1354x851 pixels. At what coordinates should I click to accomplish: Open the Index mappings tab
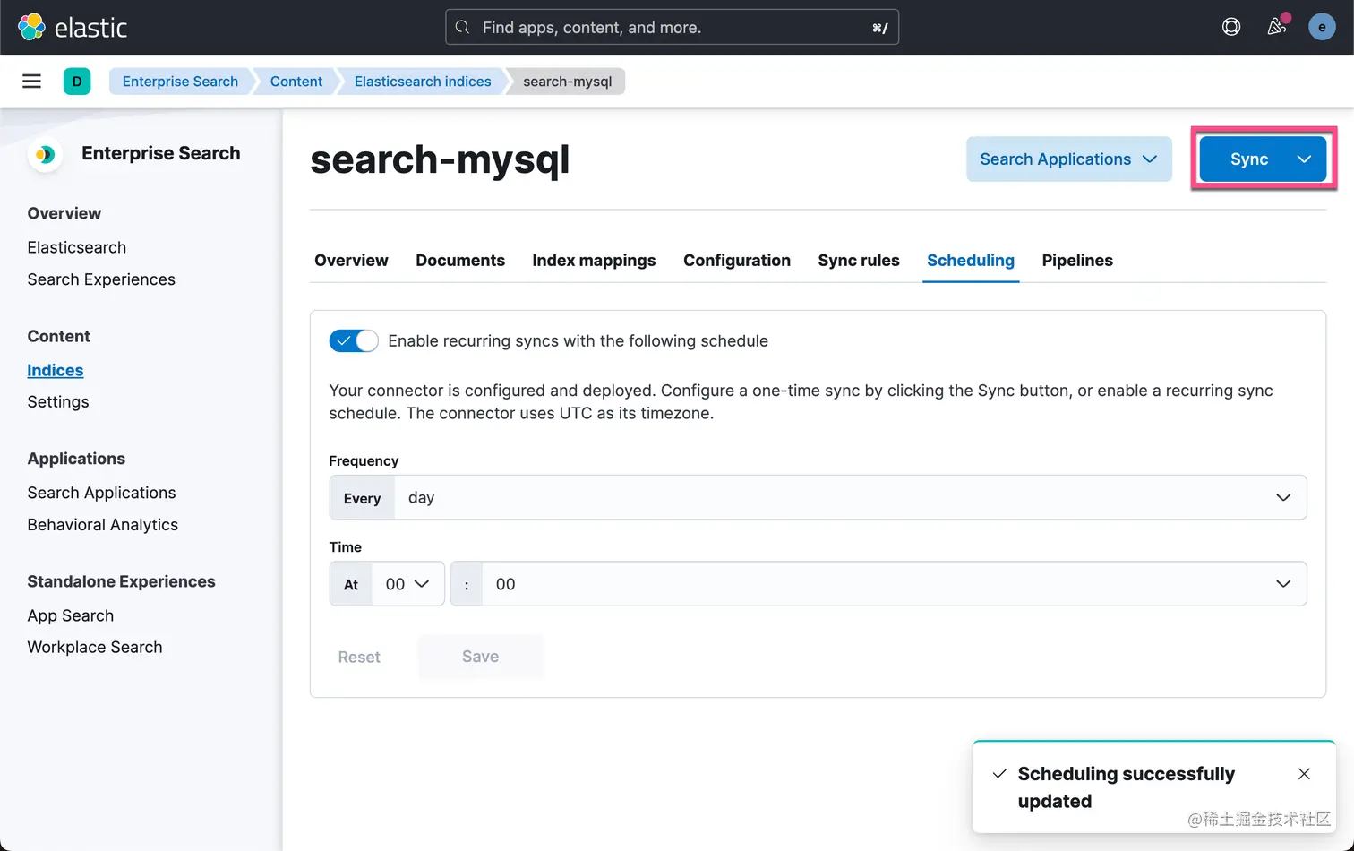coord(594,261)
